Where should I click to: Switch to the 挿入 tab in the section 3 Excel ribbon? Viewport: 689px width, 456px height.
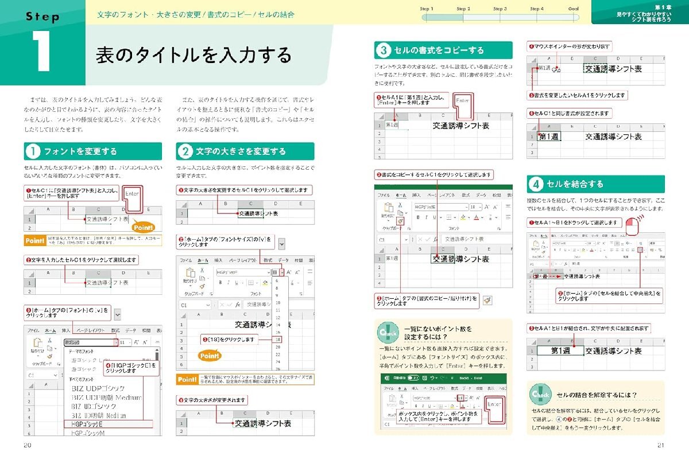point(416,195)
